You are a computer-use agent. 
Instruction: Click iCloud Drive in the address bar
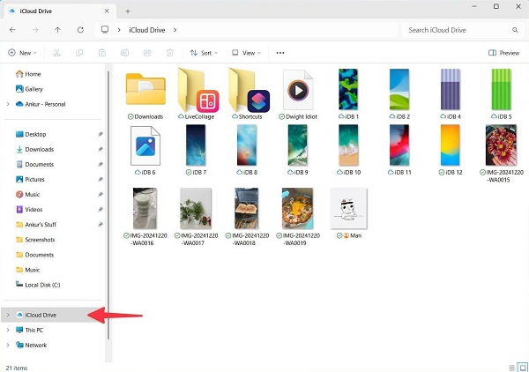point(147,30)
